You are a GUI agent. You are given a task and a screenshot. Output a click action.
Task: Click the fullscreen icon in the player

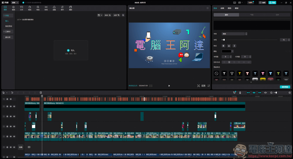tap(209, 86)
